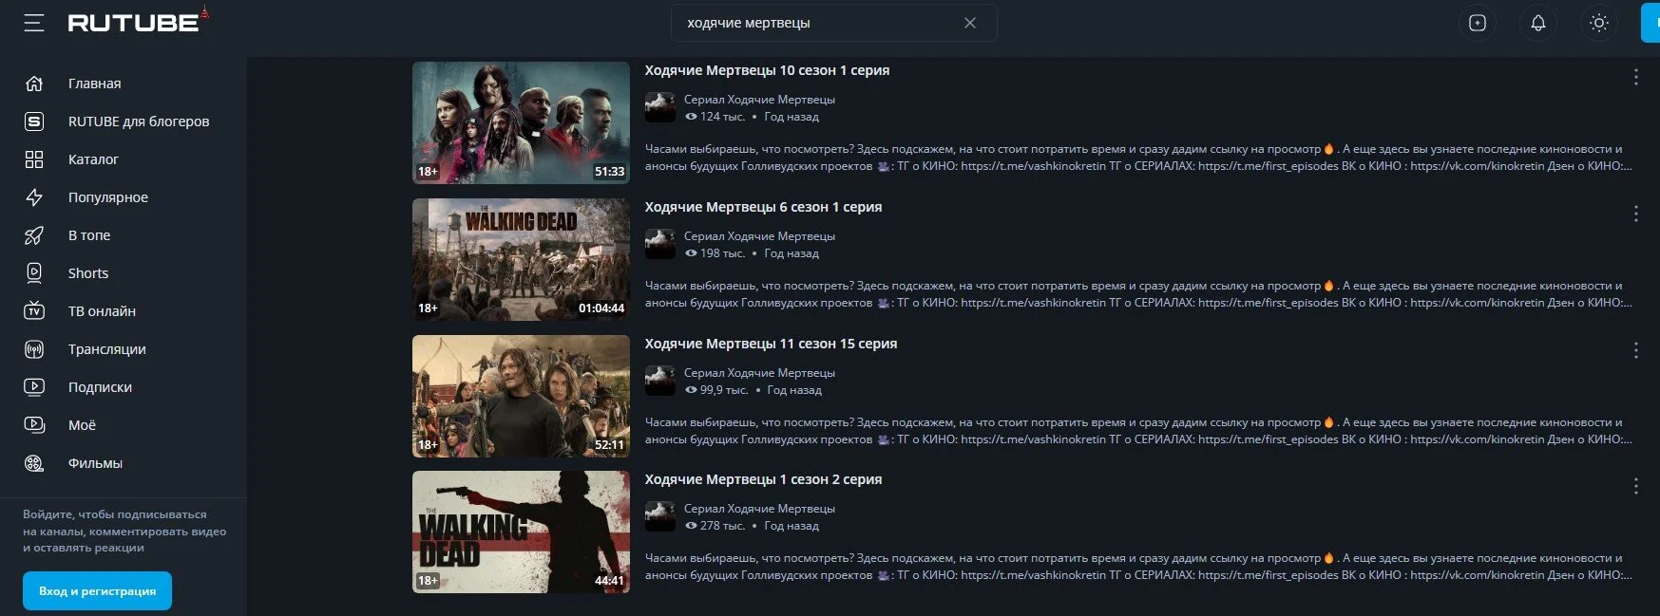Viewport: 1660px width, 616px height.
Task: Click the 124 тыс. view count
Action: pyautogui.click(x=716, y=117)
